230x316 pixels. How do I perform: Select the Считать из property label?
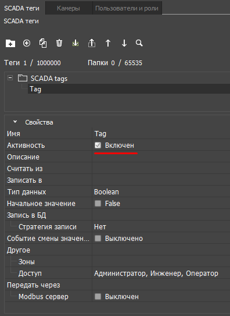coord(25,169)
